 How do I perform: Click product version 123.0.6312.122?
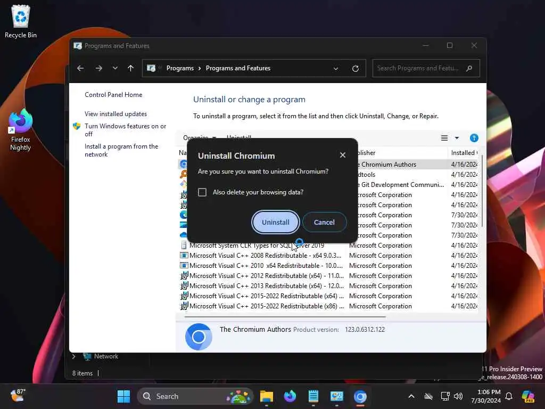click(x=365, y=330)
